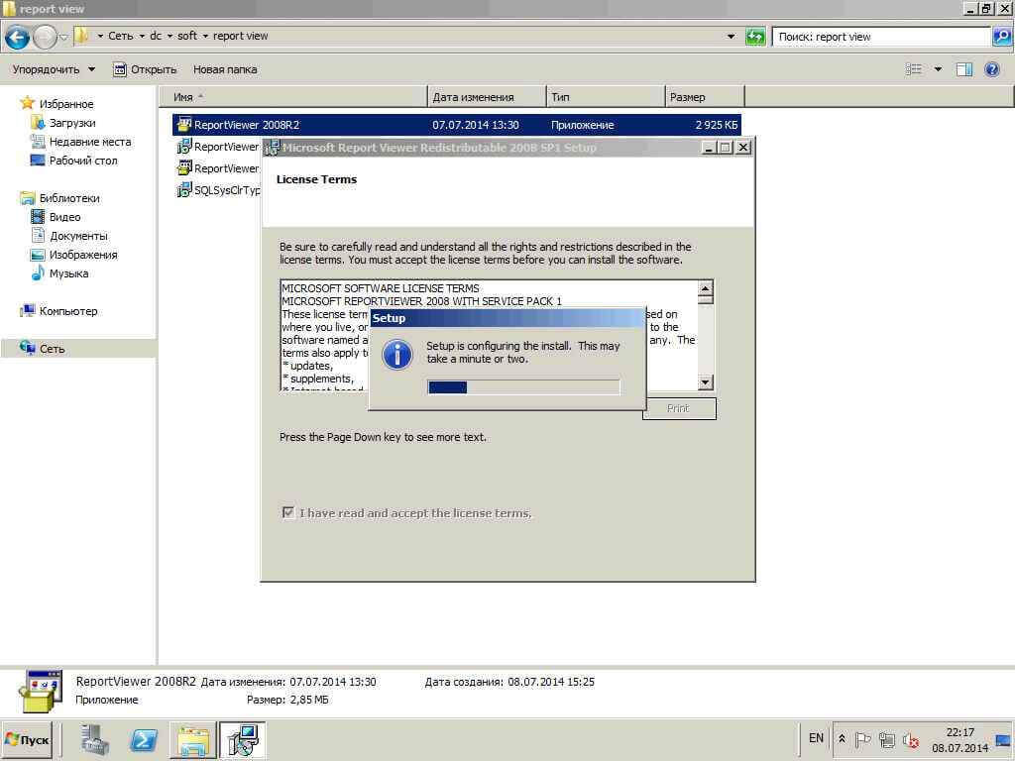1015x761 pixels.
Task: Click the ReportViewer 2008R2 file icon
Action: click(x=184, y=124)
